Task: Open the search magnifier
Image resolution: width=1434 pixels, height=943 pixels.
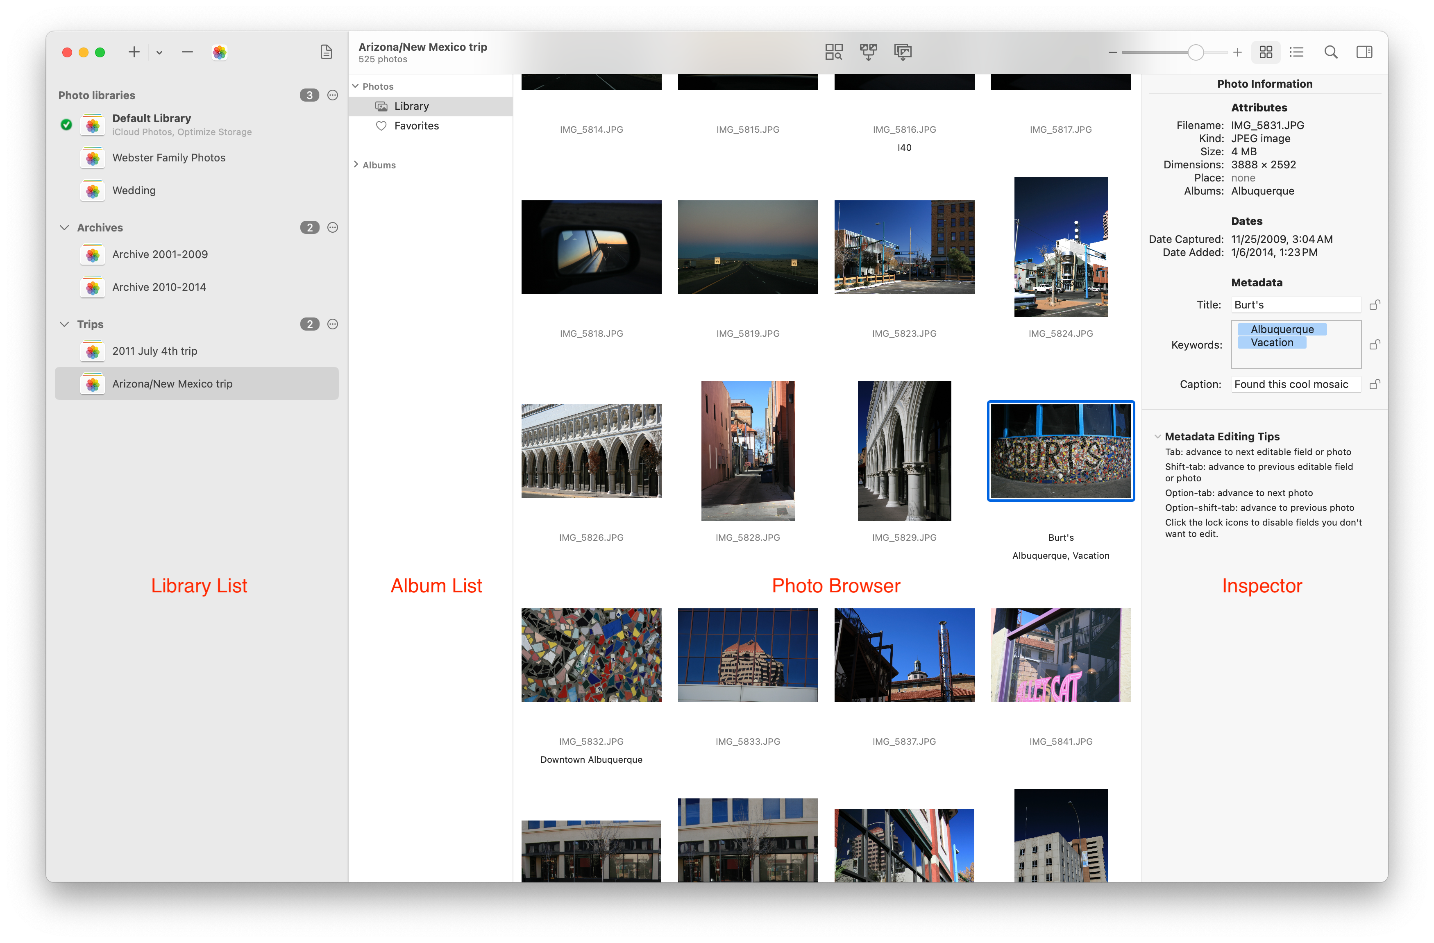Action: click(x=1330, y=52)
